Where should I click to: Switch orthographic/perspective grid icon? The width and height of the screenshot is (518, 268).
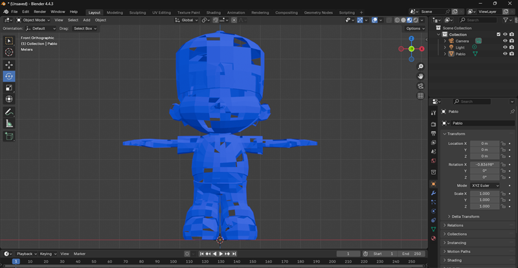tap(420, 96)
